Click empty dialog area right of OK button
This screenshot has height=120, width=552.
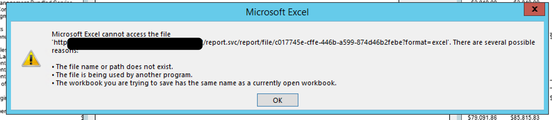tap(407, 100)
